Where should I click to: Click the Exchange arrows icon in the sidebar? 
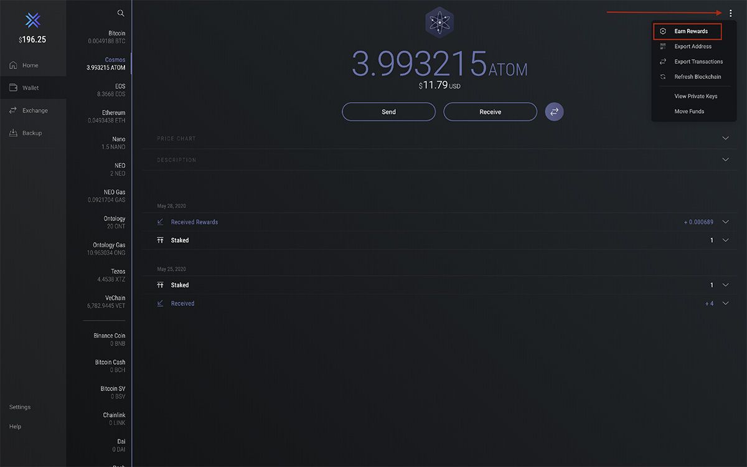(13, 110)
